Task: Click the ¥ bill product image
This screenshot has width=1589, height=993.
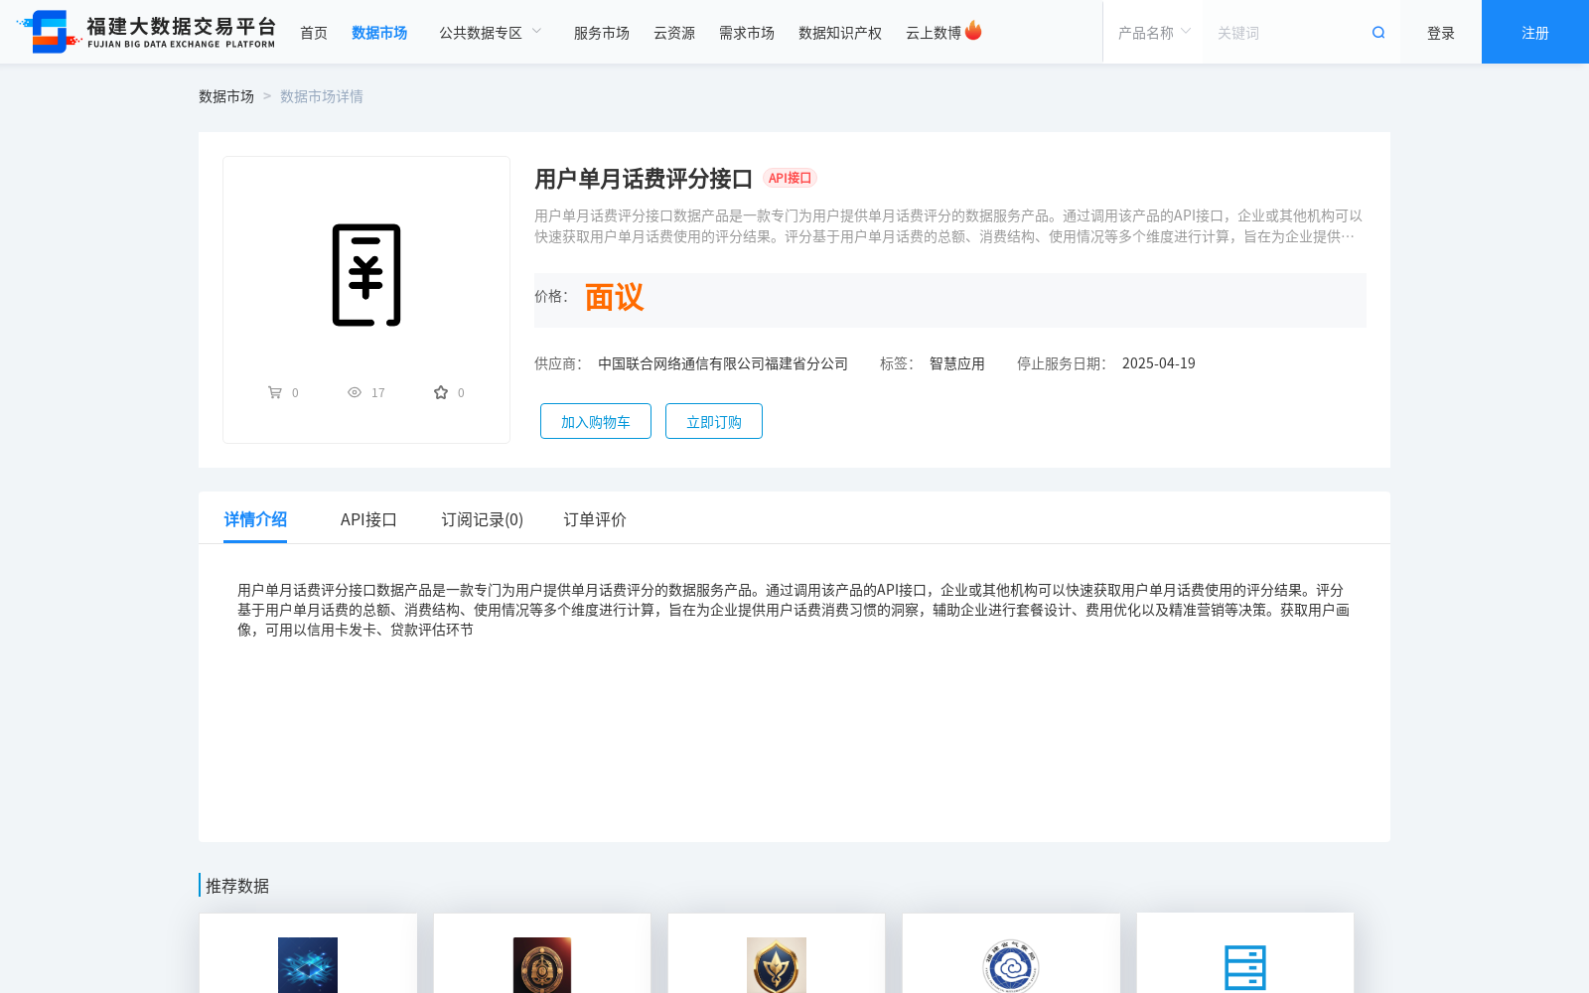Action: click(365, 275)
